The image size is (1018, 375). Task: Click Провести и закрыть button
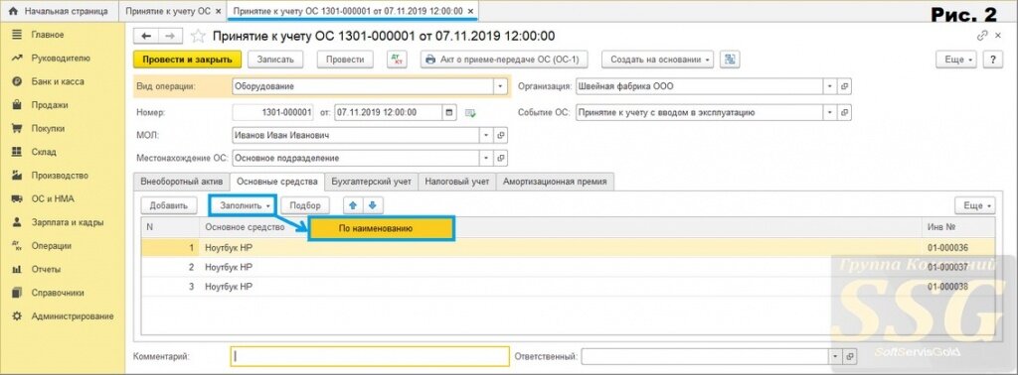point(188,59)
